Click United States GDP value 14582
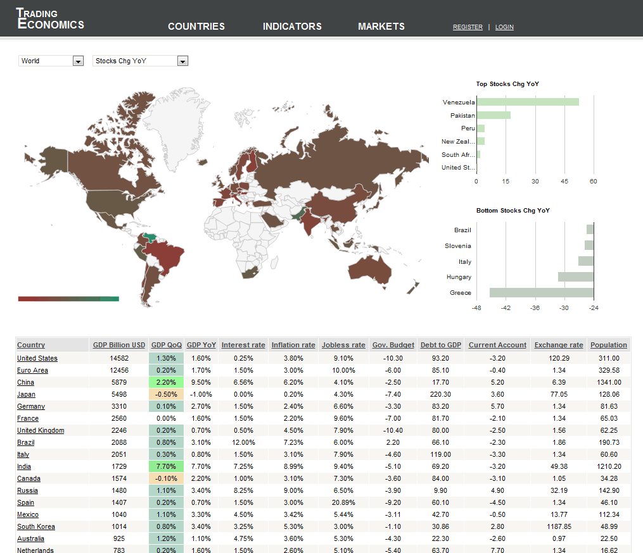The width and height of the screenshot is (643, 553). (119, 358)
